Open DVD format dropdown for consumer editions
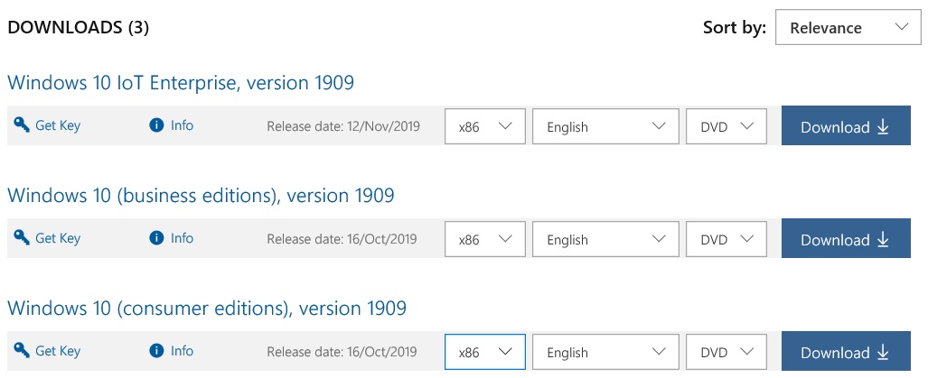This screenshot has height=378, width=928. [726, 352]
